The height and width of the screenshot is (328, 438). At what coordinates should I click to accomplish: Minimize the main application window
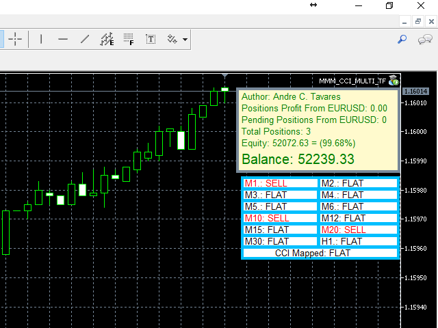coord(359,5)
